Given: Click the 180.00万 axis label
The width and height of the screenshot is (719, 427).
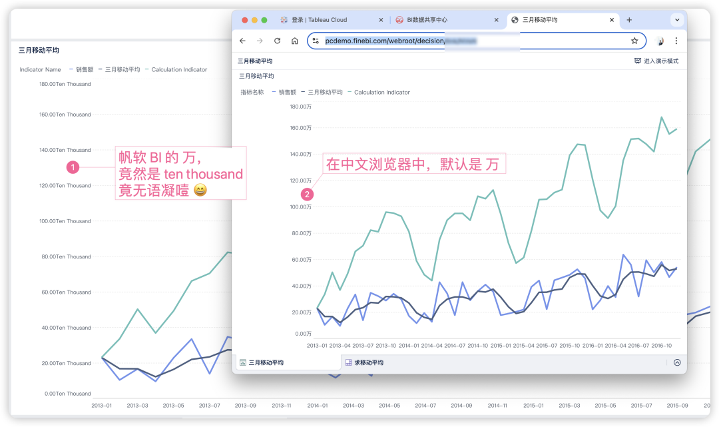Looking at the screenshot, I should point(301,107).
